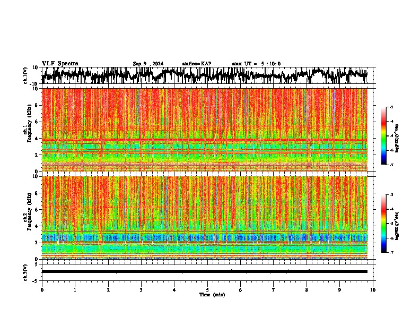Click the "6" kHz tick on ch.2 frequency axis
This screenshot has width=420, height=325.
[x=38, y=210]
